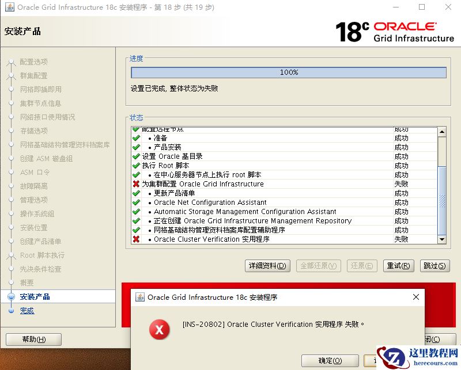Click the status list scrollbar thumb
The height and width of the screenshot is (370, 461).
coord(442,201)
